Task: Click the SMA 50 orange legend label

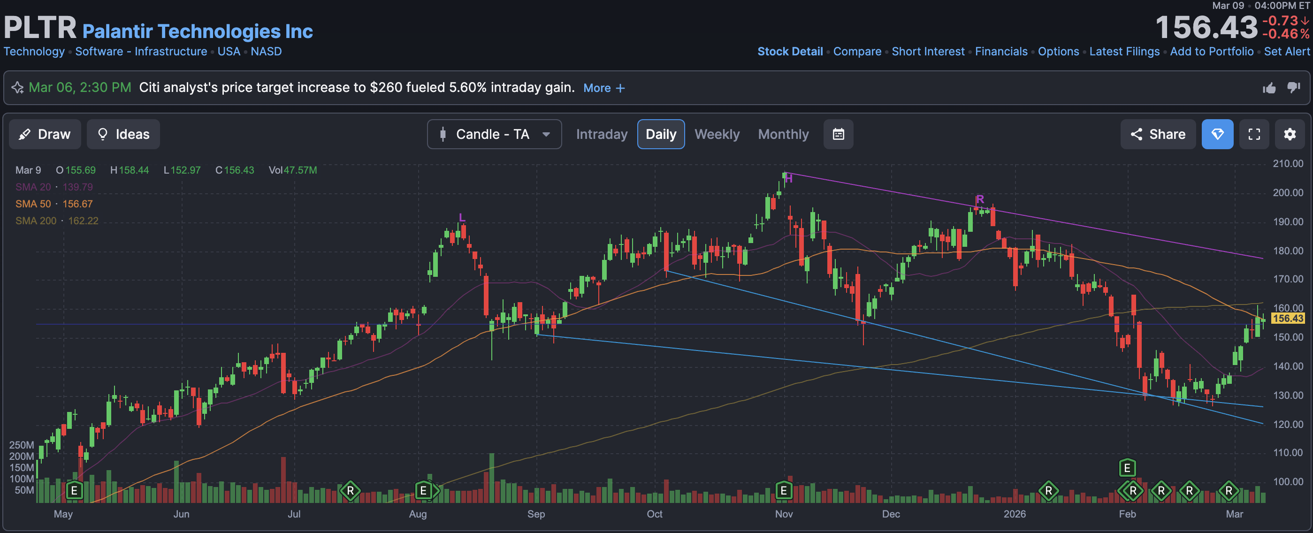Action: 33,204
